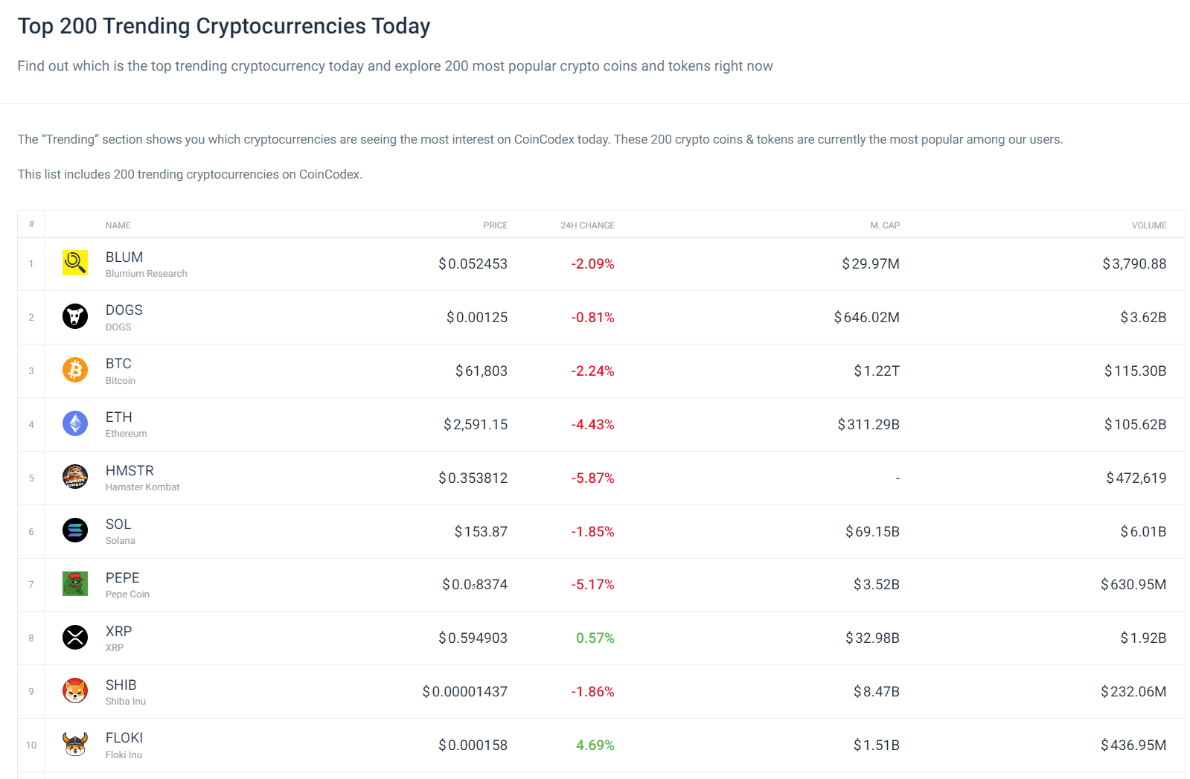
Task: Click the DOGS coin logo icon
Action: [75, 316]
